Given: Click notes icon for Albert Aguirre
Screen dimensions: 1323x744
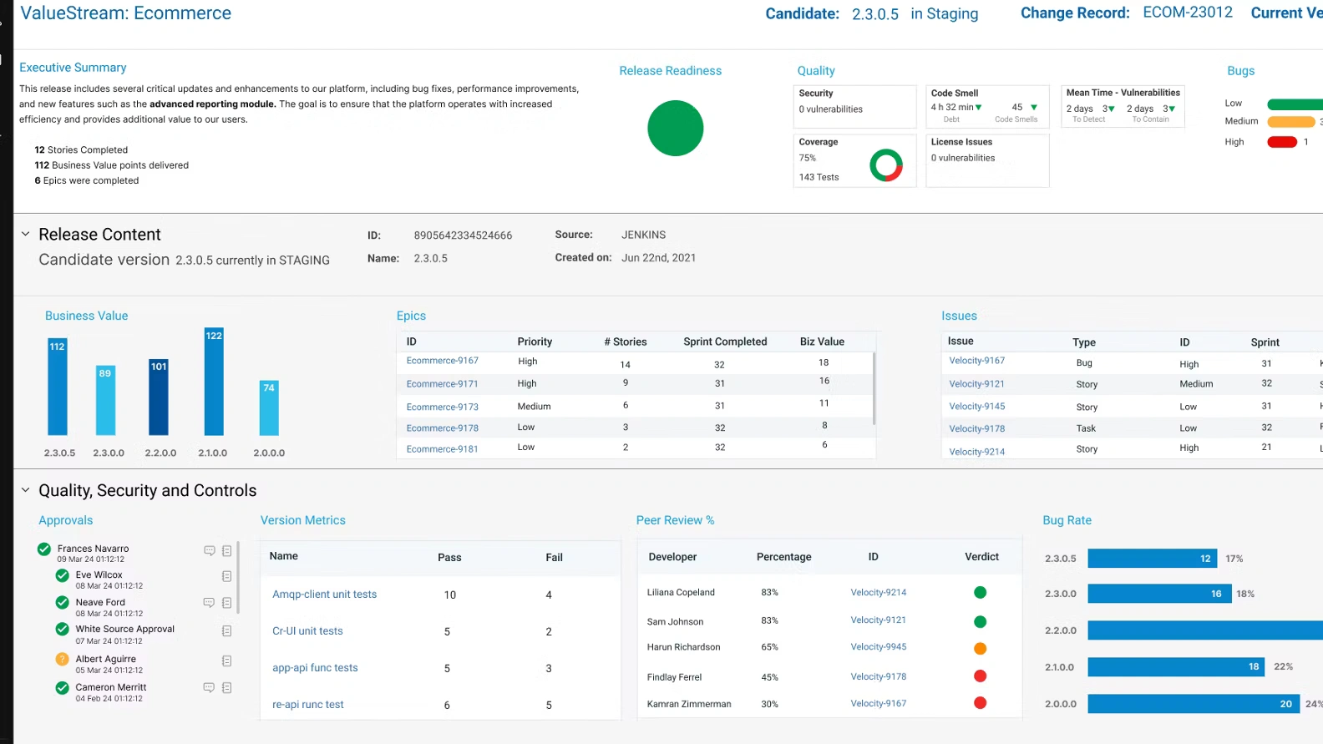Looking at the screenshot, I should point(226,661).
